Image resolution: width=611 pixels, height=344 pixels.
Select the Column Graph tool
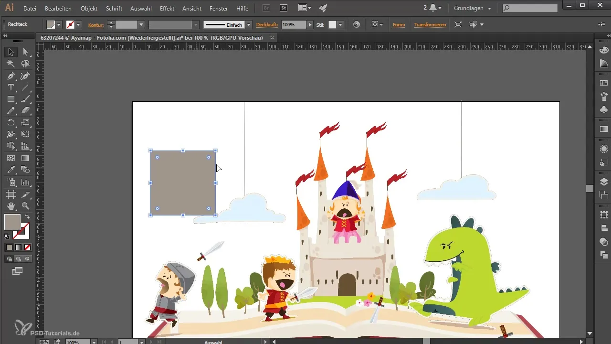26,182
